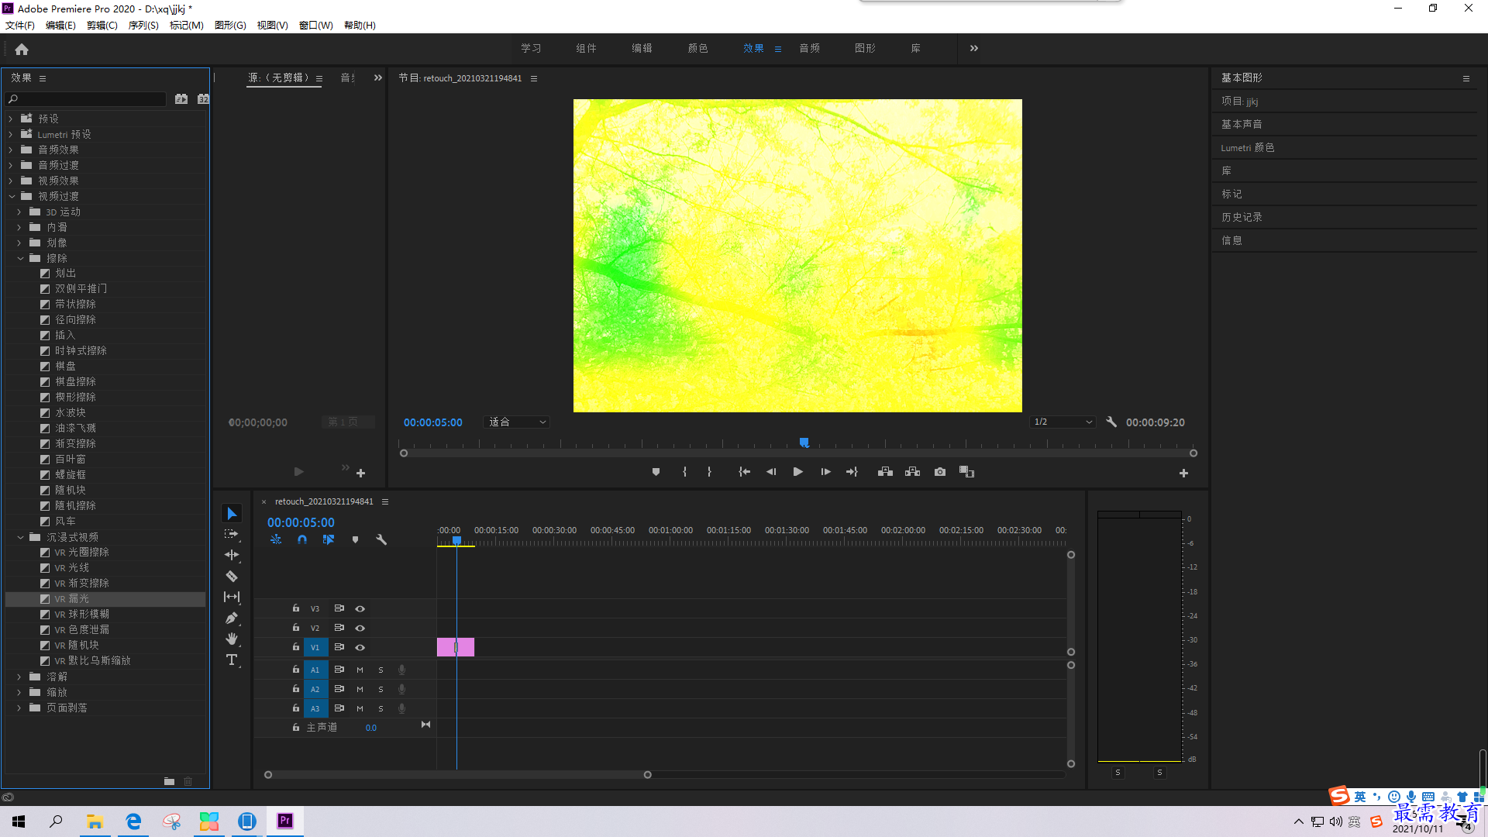Screen dimensions: 1488x837
Task: Collapse the 沉浸式视频 folder
Action: (20, 537)
